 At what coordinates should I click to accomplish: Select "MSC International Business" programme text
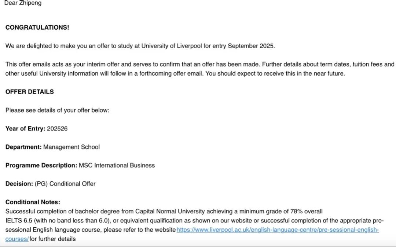(x=117, y=165)
